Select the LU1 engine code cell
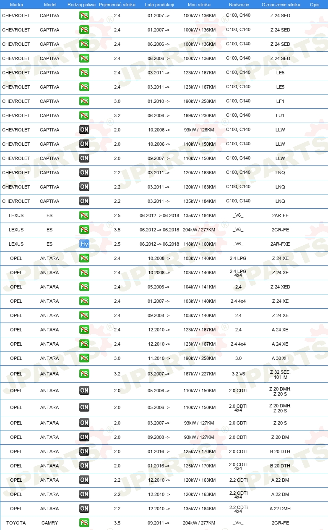Viewport: 328px width, 530px height. 280,115
